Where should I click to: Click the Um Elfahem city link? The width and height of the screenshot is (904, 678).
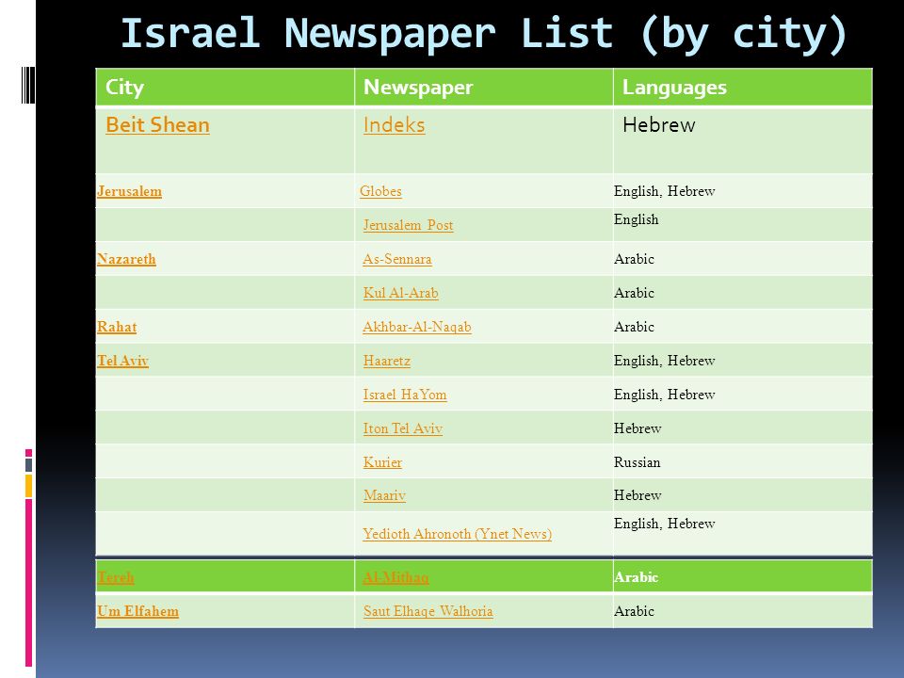pos(137,611)
